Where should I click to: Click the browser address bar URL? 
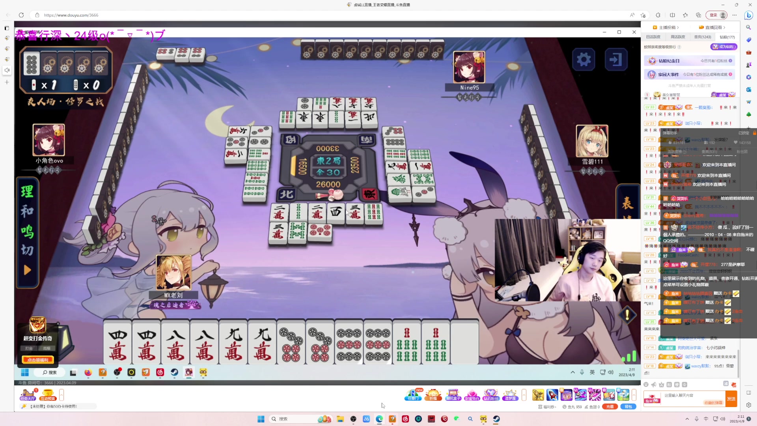[71, 15]
